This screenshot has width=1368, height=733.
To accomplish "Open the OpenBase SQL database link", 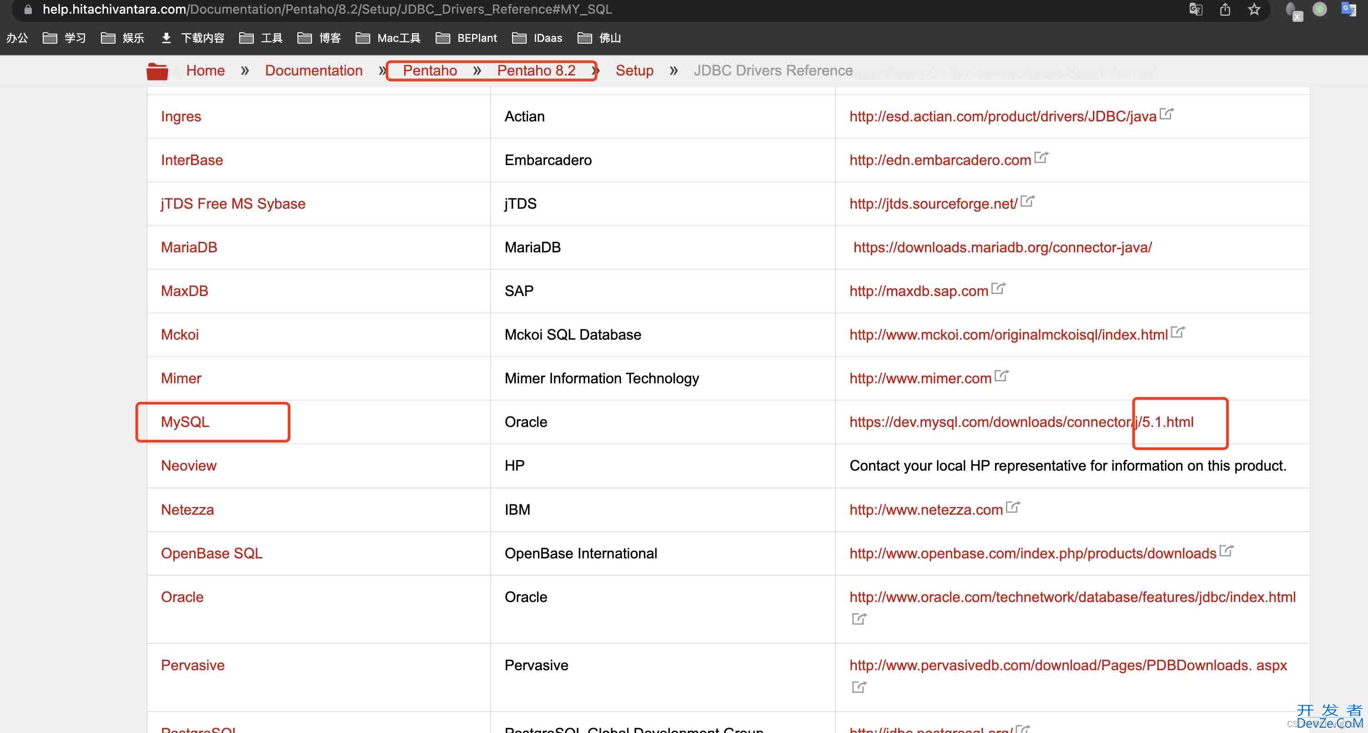I will pyautogui.click(x=211, y=553).
